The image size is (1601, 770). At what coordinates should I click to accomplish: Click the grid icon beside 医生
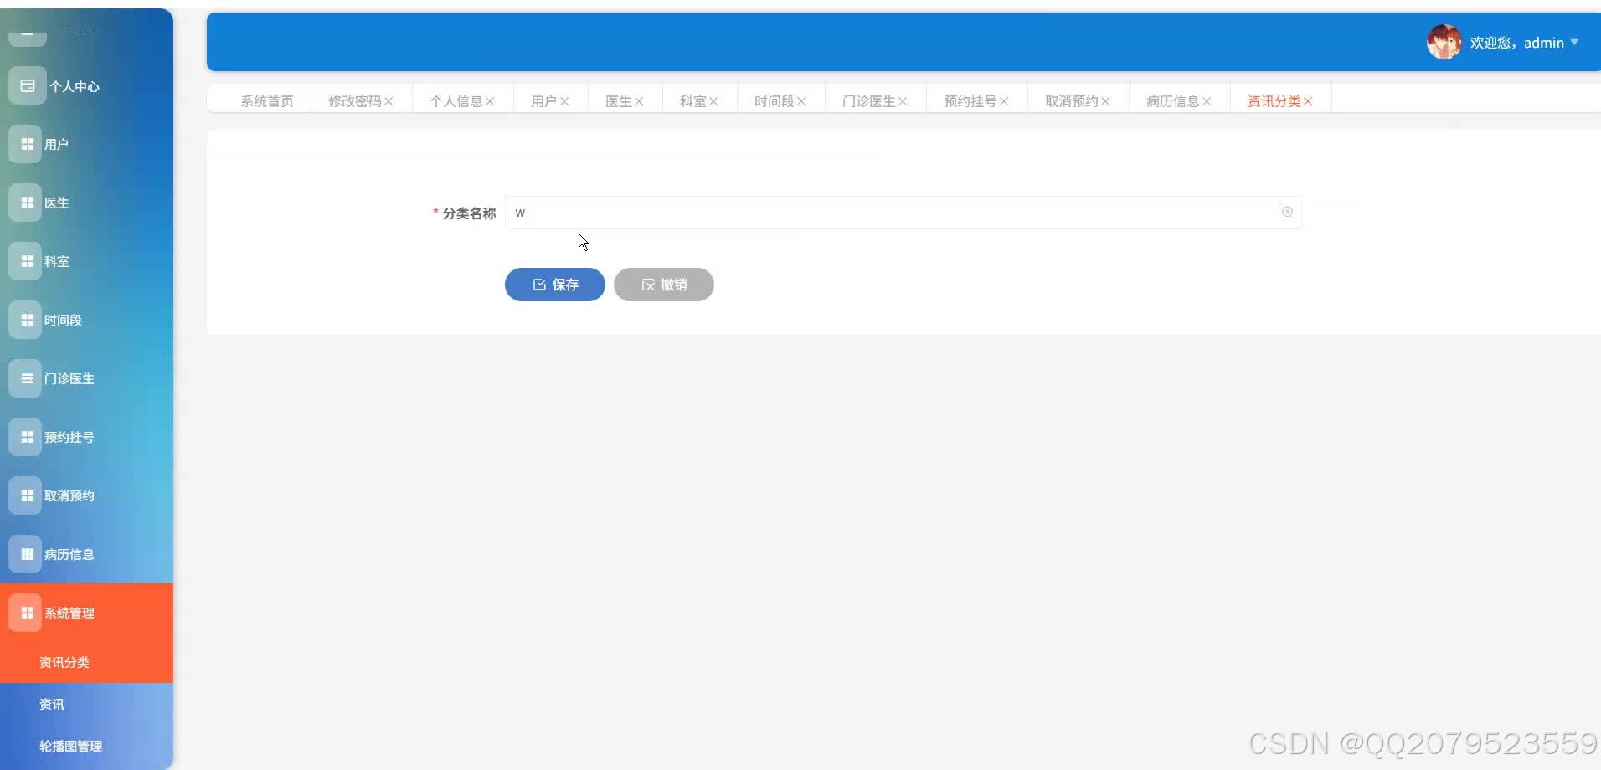pos(27,203)
